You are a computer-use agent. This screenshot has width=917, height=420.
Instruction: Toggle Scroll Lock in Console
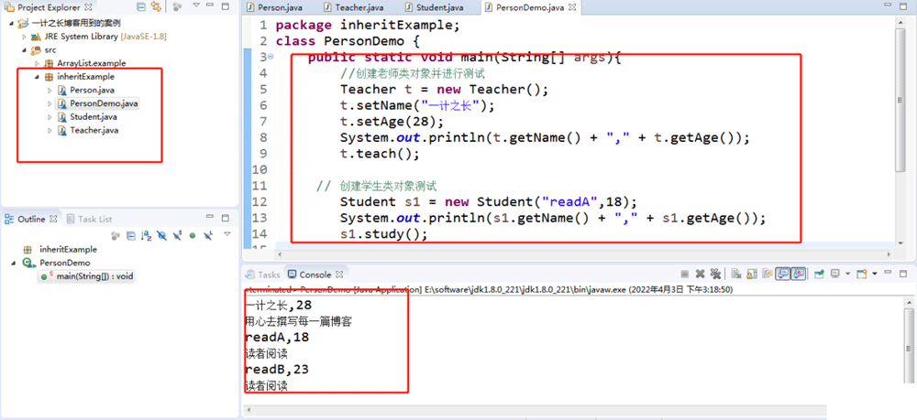pos(752,274)
